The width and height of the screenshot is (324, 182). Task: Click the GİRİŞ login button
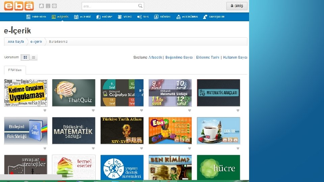[237, 6]
